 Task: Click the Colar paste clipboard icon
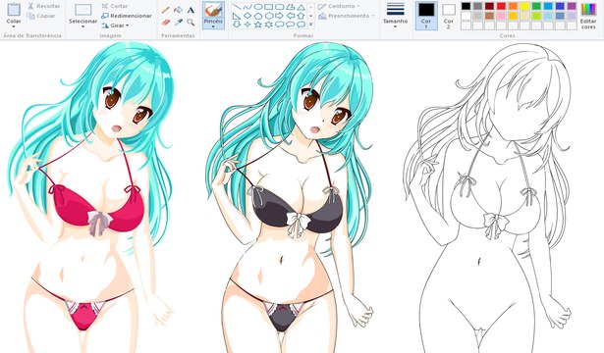[x=14, y=9]
